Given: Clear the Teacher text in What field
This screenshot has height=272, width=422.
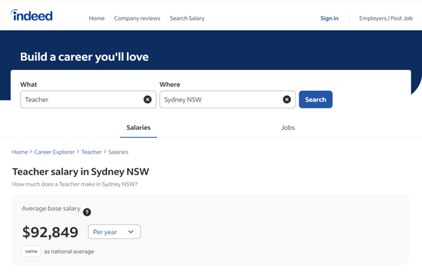Looking at the screenshot, I should click(x=147, y=99).
